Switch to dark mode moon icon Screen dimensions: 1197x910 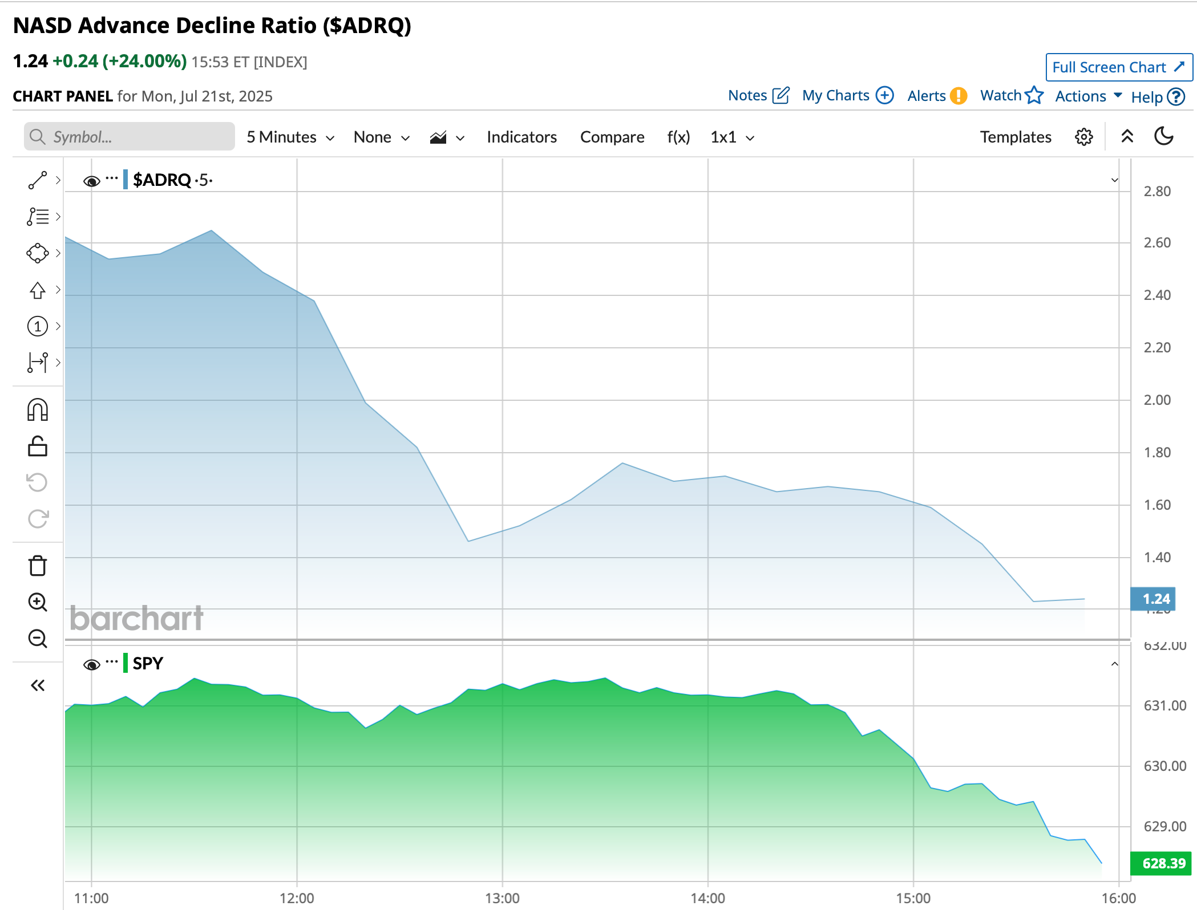click(1163, 137)
